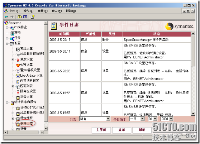Open the 操作(A) menu
The image size is (200, 144).
pyautogui.click(x=28, y=11)
